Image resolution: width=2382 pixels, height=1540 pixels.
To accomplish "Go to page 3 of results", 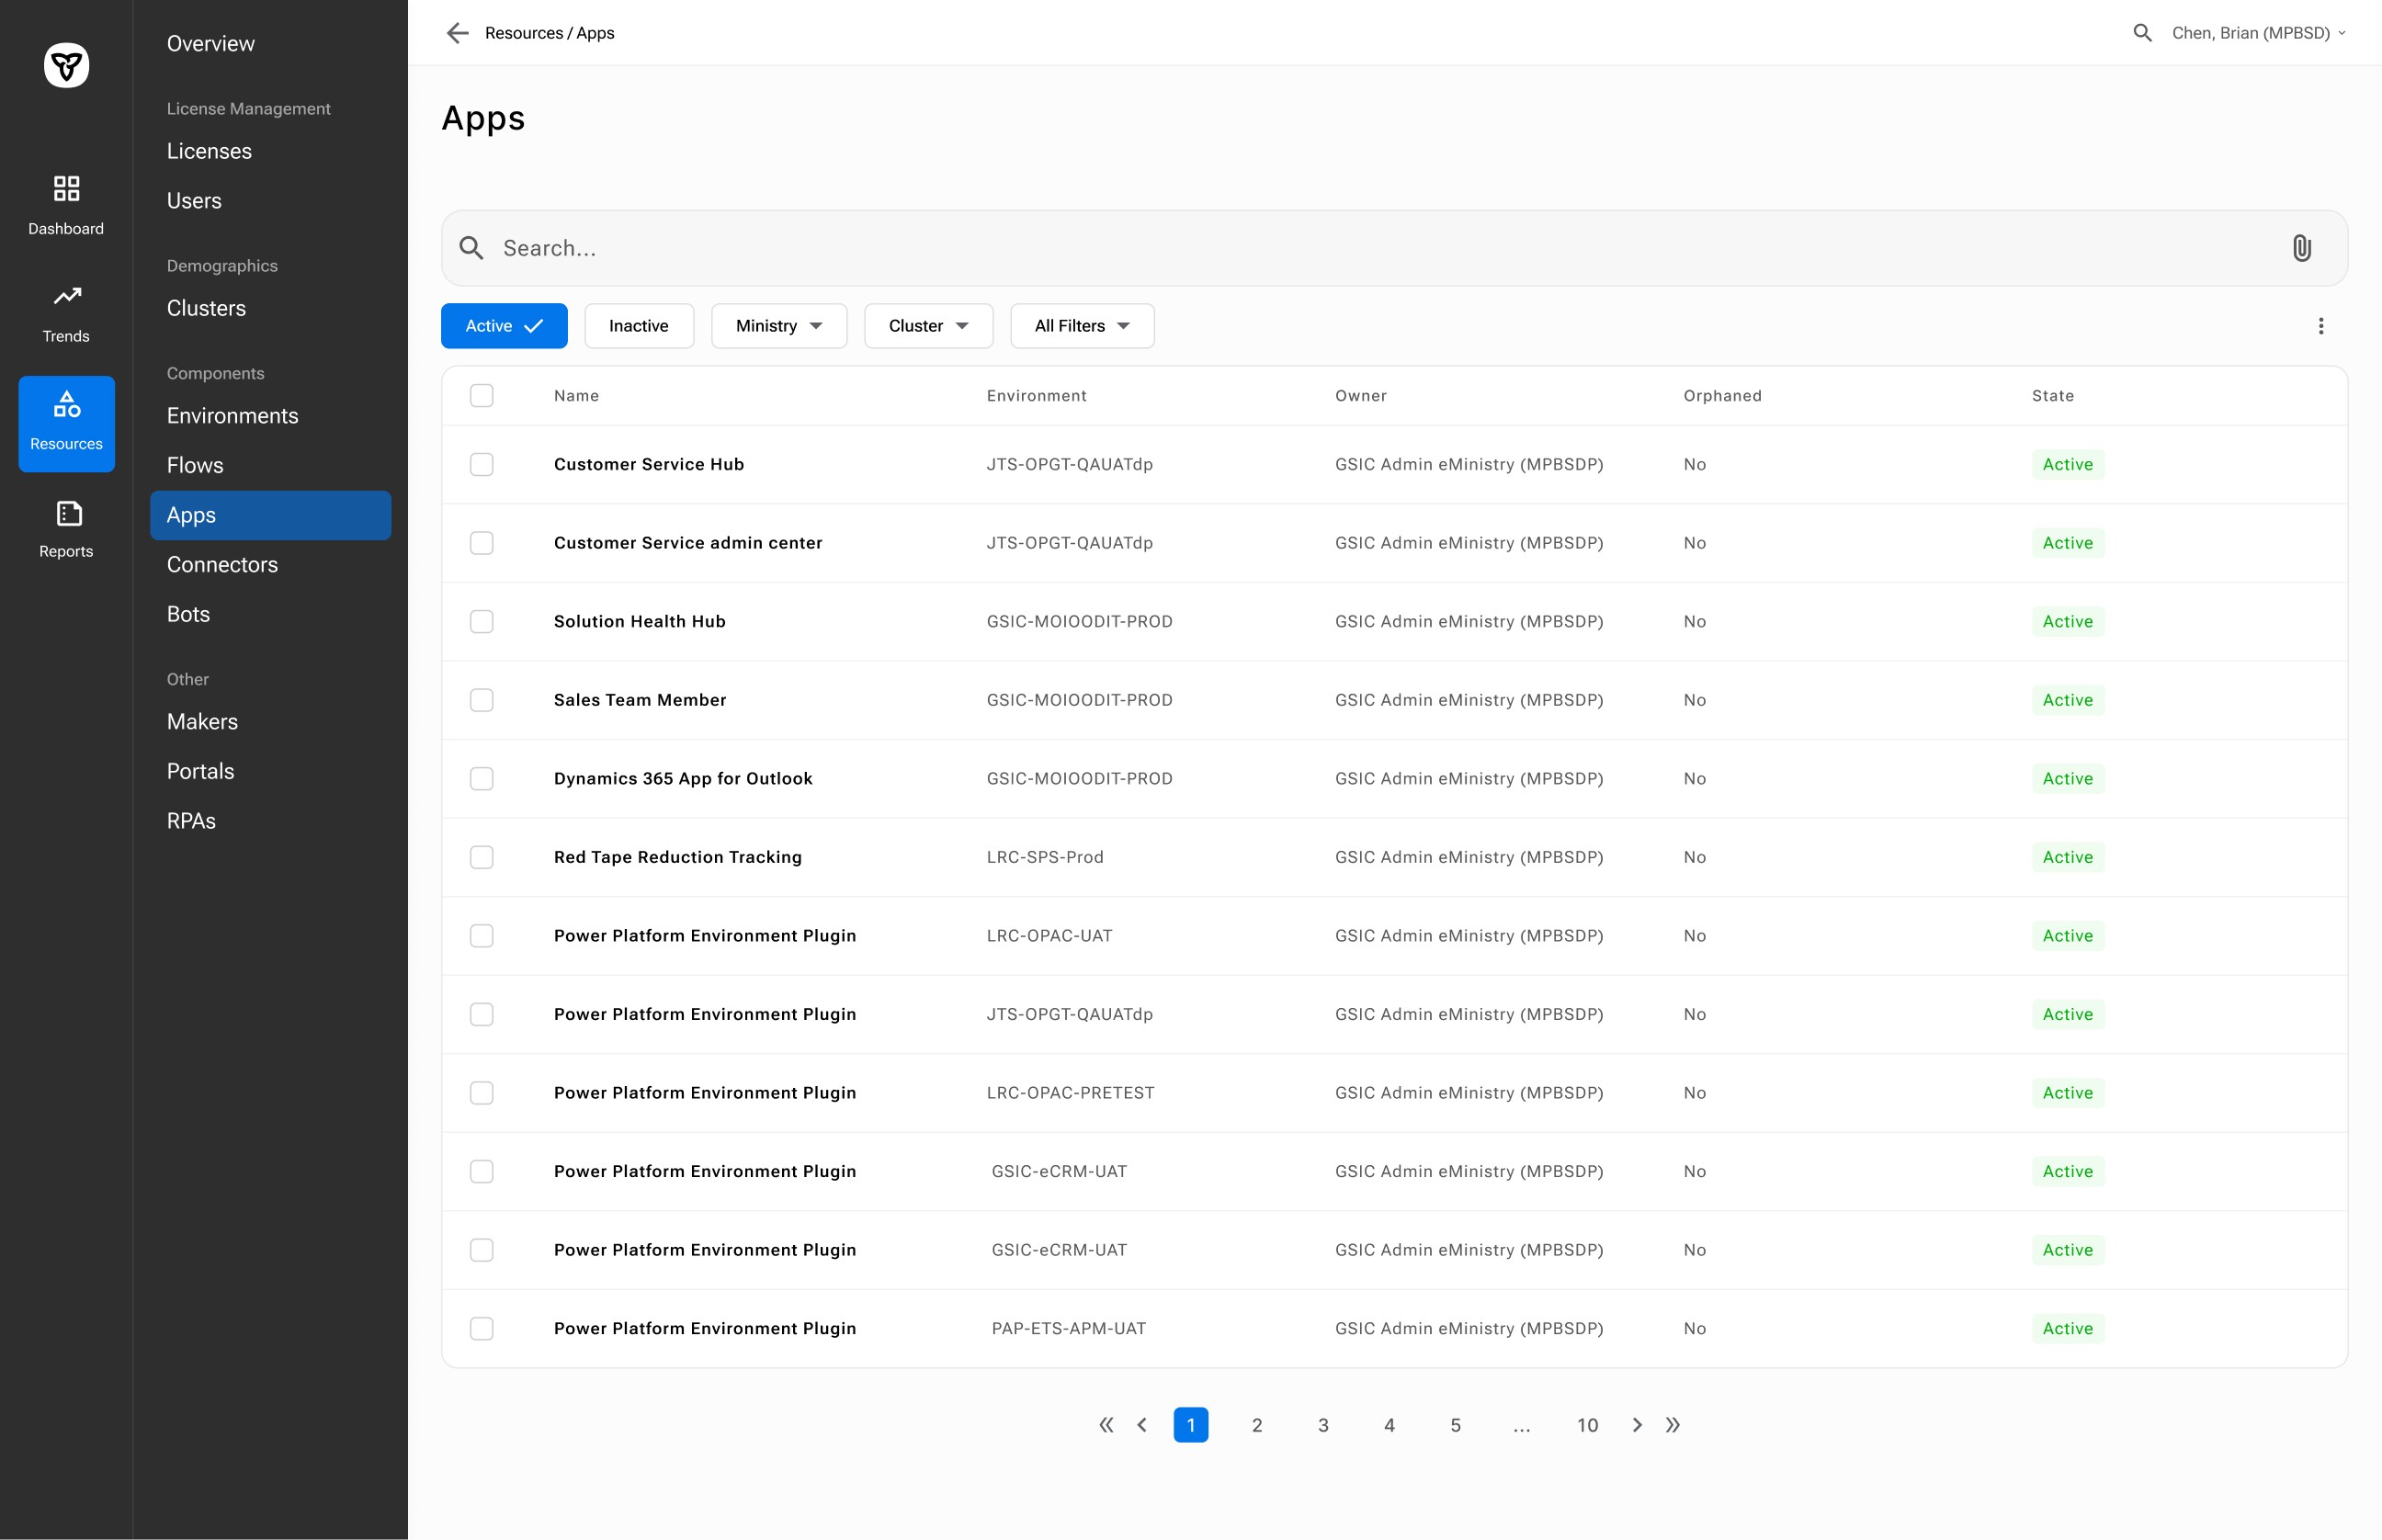I will pos(1323,1425).
